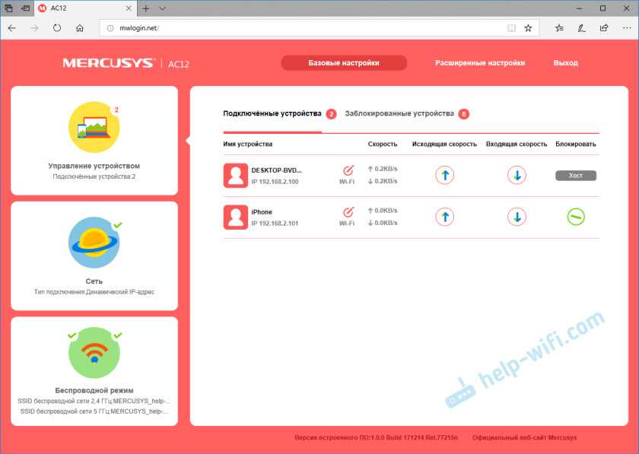Image resolution: width=639 pixels, height=454 pixels.
Task: Click the edit icon for DESKTOP-BVD device
Action: click(348, 170)
